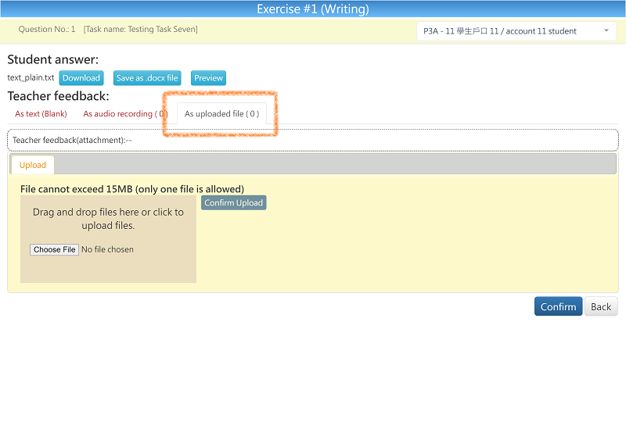Click the No file chosen text
Viewport: 626px width, 422px height.
(108, 250)
